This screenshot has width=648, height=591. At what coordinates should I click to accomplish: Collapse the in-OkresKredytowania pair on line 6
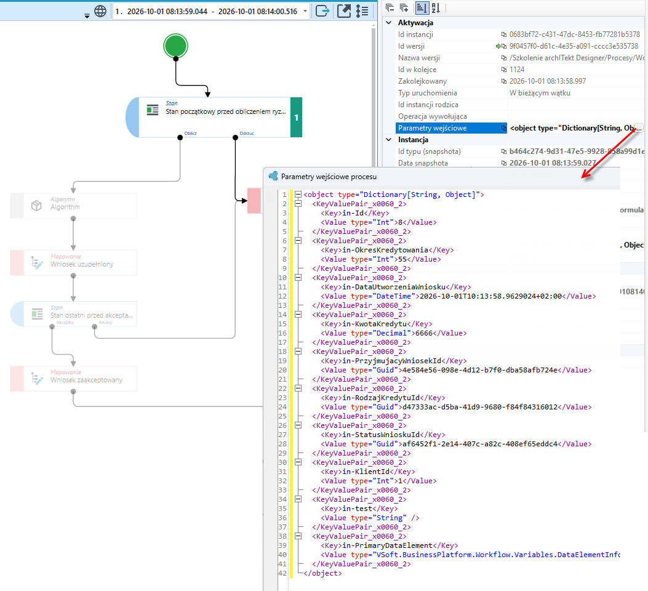point(298,241)
